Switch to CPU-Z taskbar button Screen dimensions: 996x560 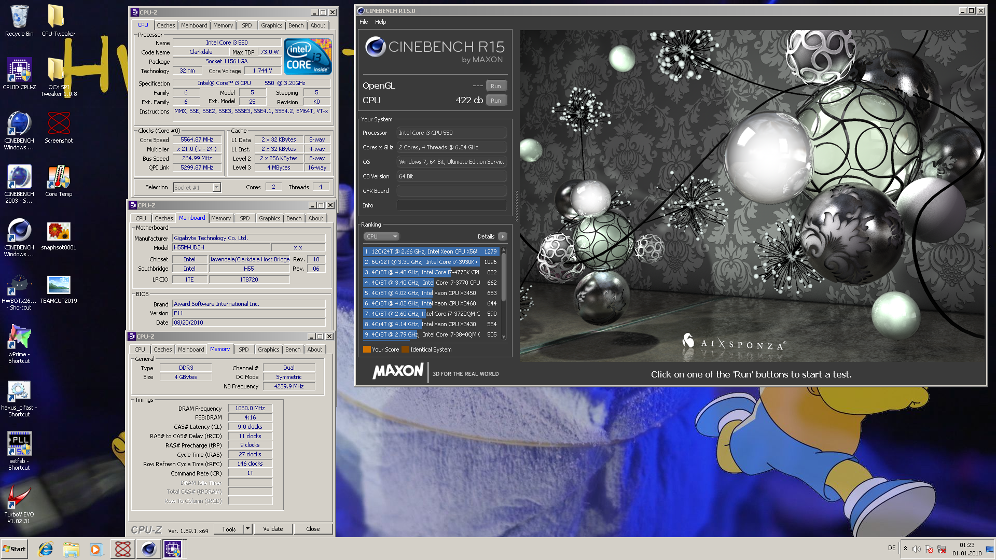[x=173, y=549]
